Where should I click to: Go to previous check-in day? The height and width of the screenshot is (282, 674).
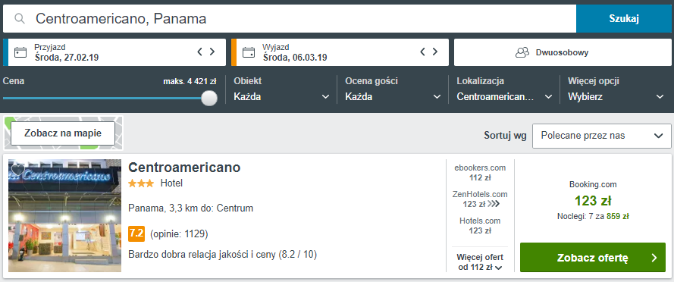tap(199, 52)
